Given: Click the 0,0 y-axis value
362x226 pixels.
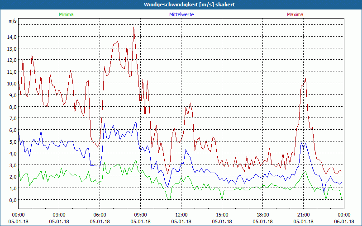Looking at the screenshot, I should pyautogui.click(x=14, y=200).
